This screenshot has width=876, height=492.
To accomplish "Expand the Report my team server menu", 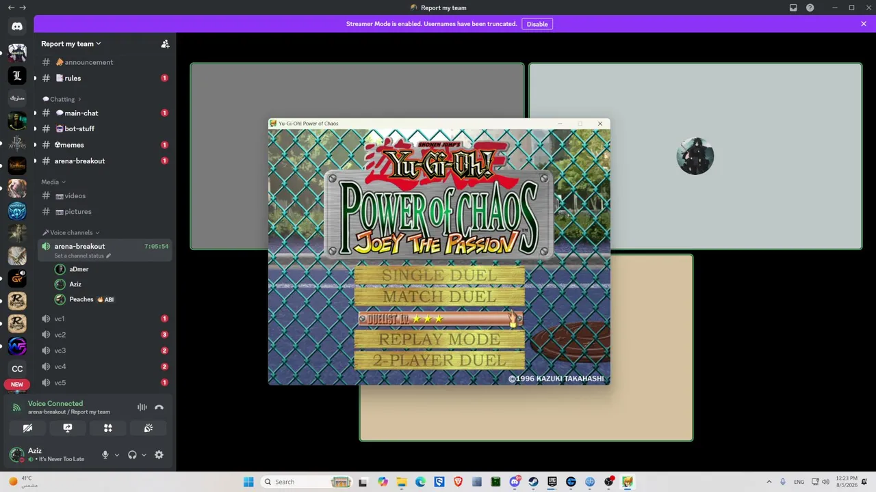I will (x=71, y=44).
